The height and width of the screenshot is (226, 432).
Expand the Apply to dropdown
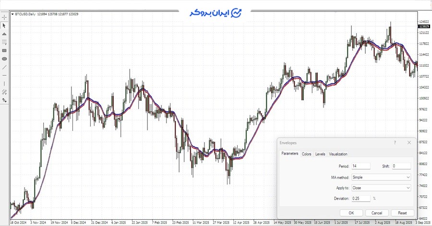[381, 188]
